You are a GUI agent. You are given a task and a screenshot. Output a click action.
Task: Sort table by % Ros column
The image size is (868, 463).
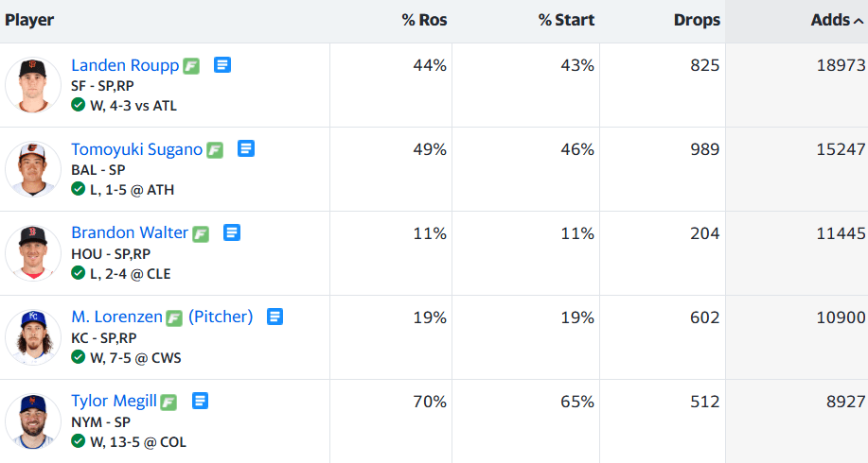pos(425,20)
